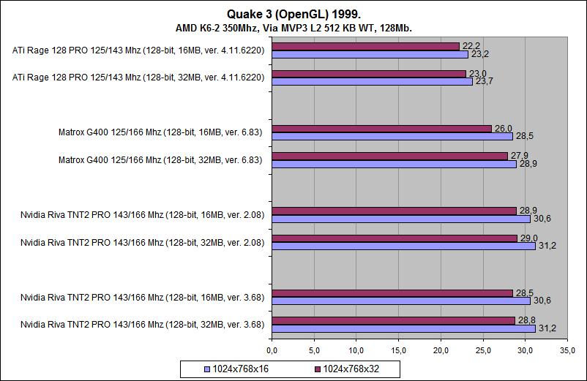Select the maroon bar labeled 28,8
This screenshot has width=587, height=381.
394,321
